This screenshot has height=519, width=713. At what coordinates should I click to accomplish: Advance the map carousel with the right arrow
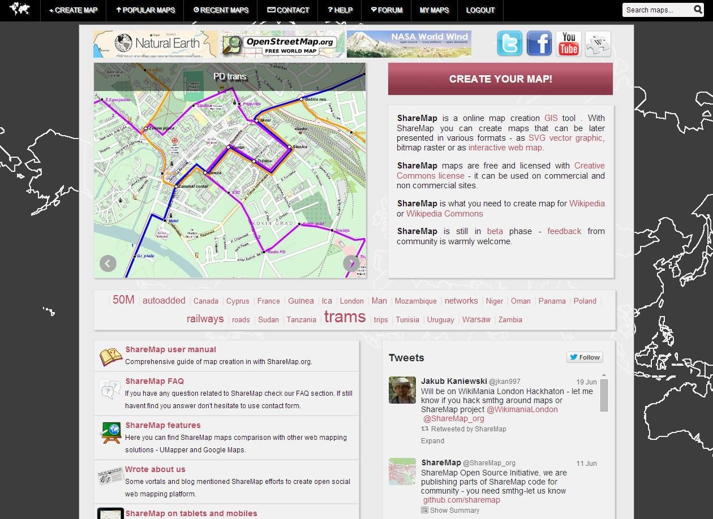[x=351, y=263]
